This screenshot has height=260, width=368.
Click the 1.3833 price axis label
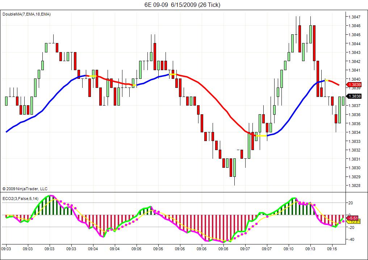[x=354, y=141]
